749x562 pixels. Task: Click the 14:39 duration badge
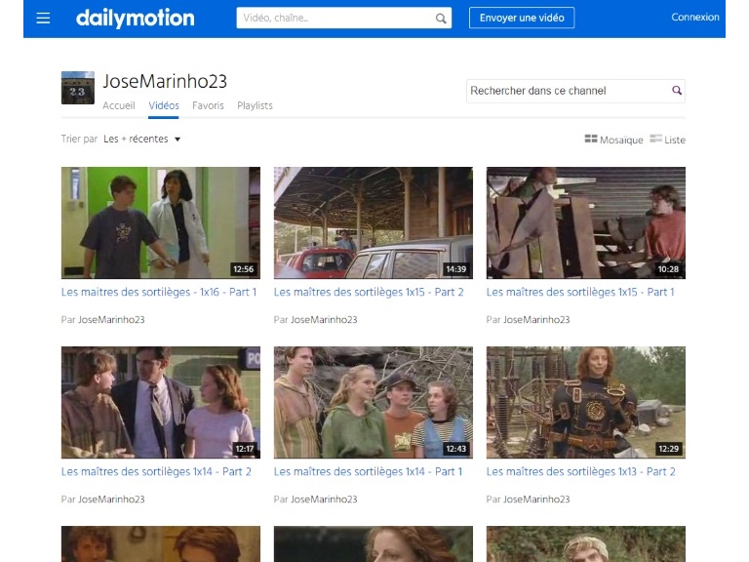[455, 269]
